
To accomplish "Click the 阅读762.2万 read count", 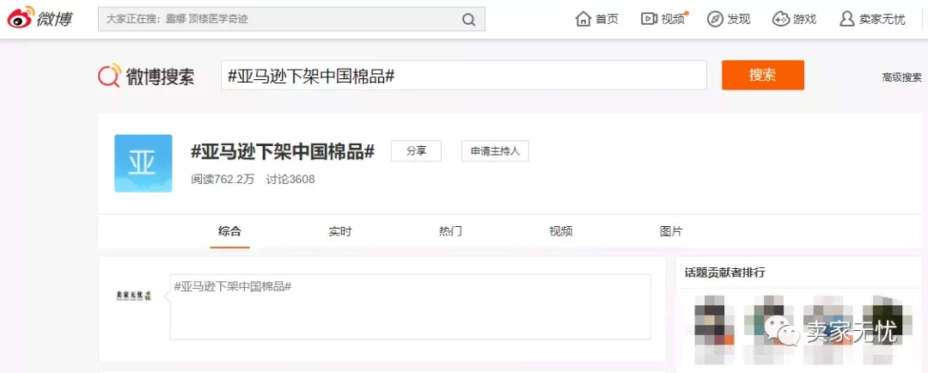I will [x=223, y=179].
